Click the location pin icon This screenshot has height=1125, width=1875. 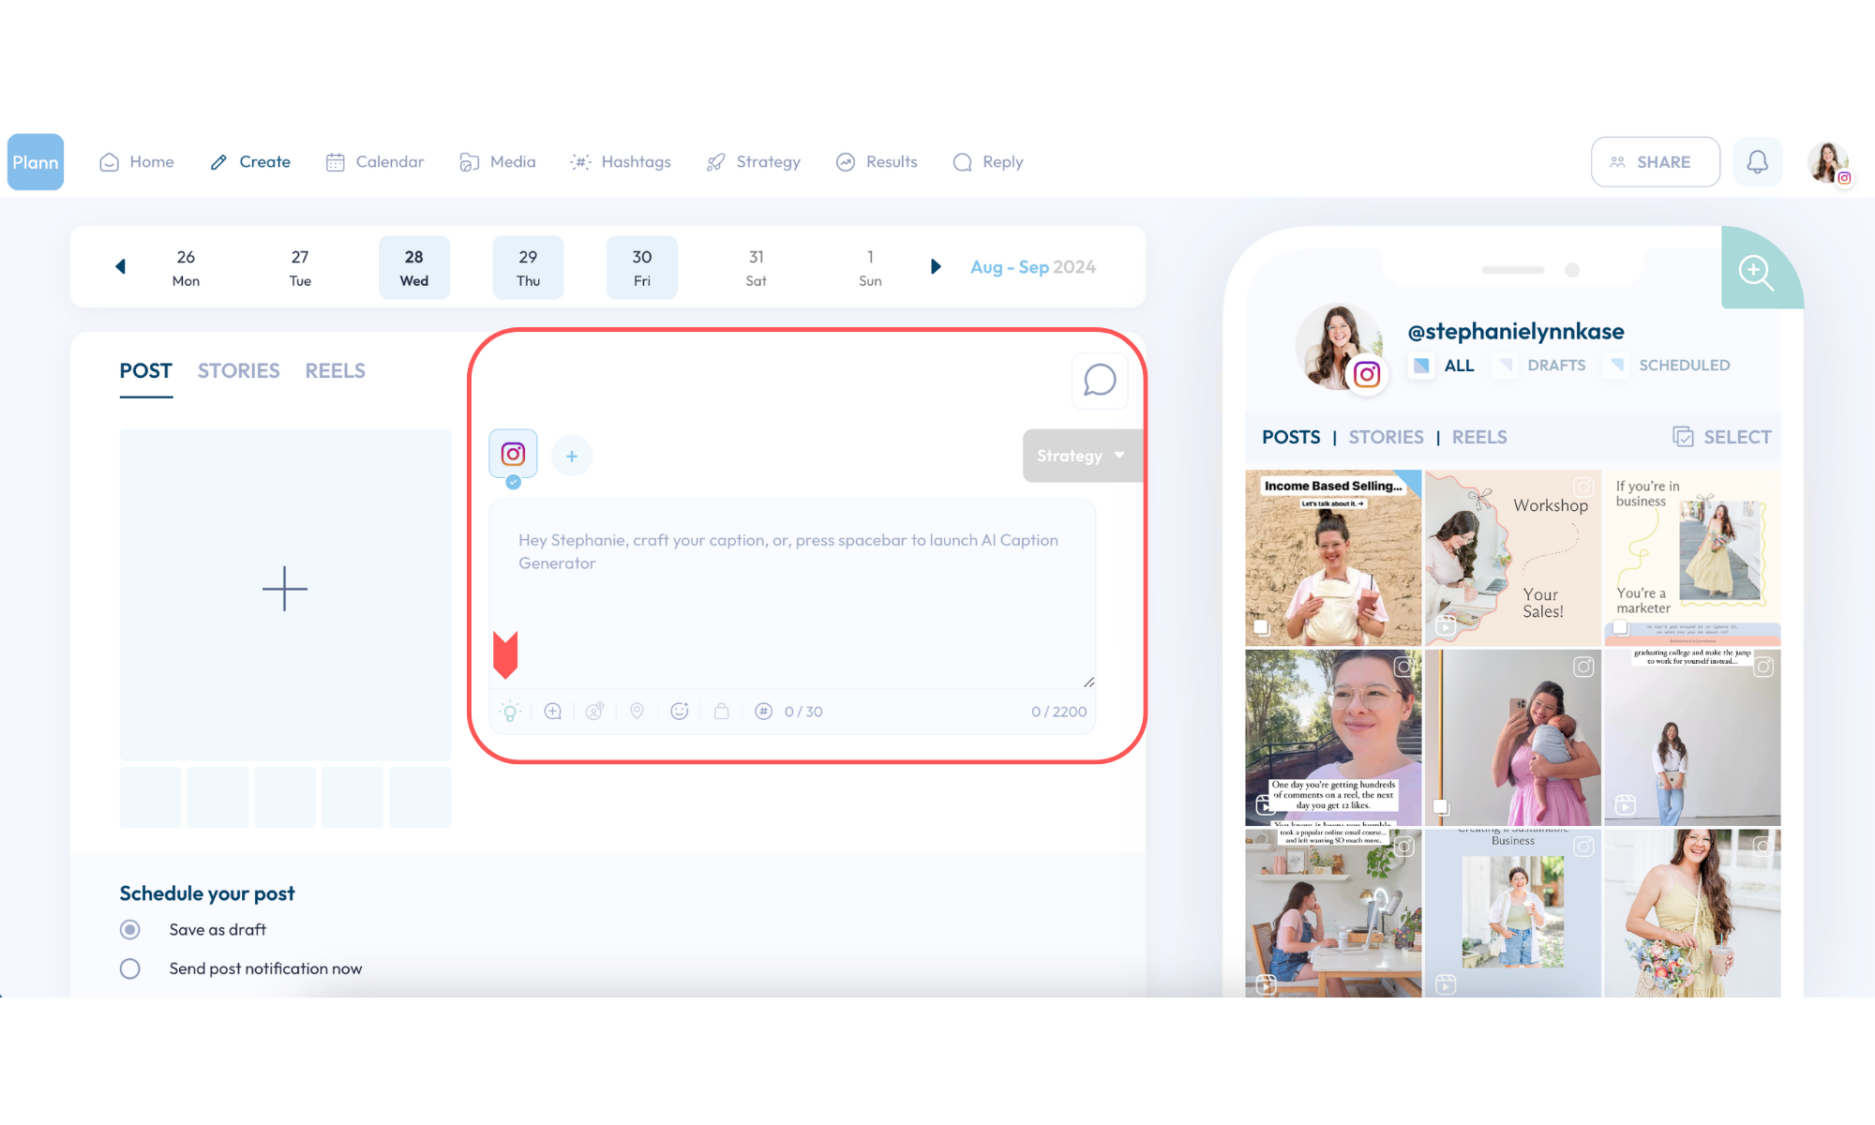coord(637,712)
